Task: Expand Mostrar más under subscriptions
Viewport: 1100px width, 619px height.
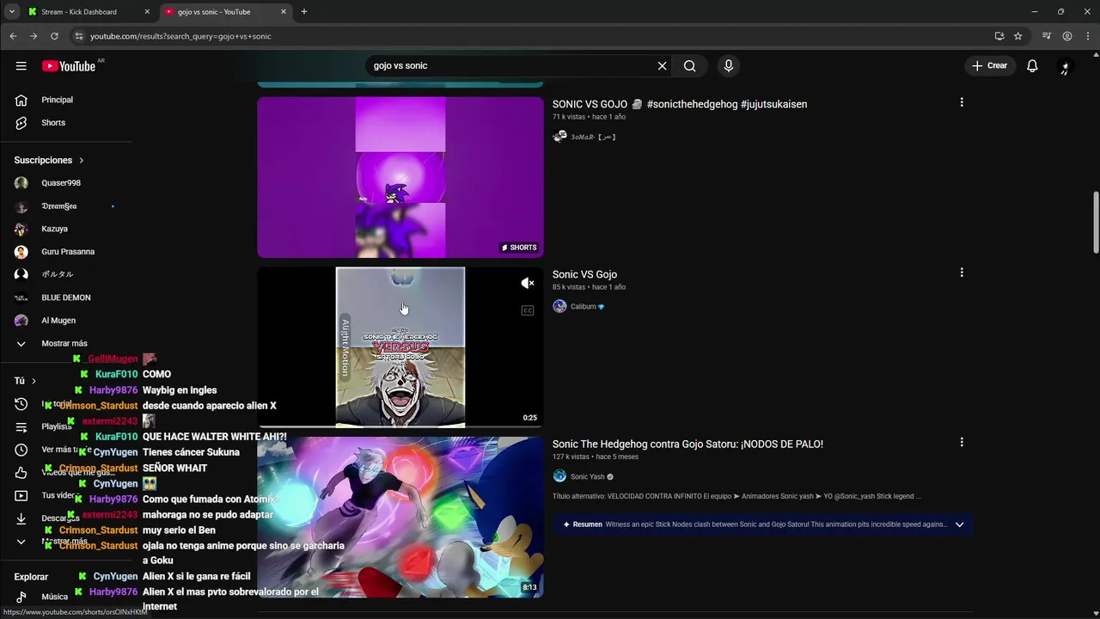Action: 66,343
